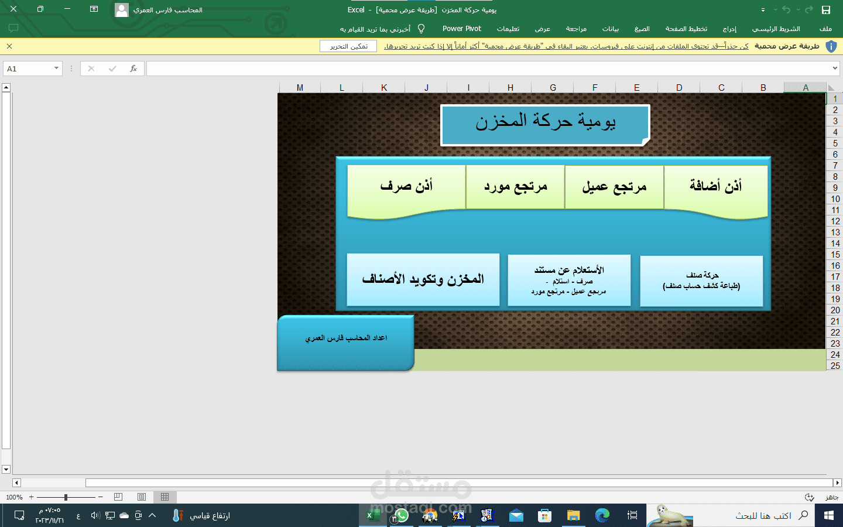Select row 25 header
This screenshot has height=527, width=843.
click(x=835, y=365)
